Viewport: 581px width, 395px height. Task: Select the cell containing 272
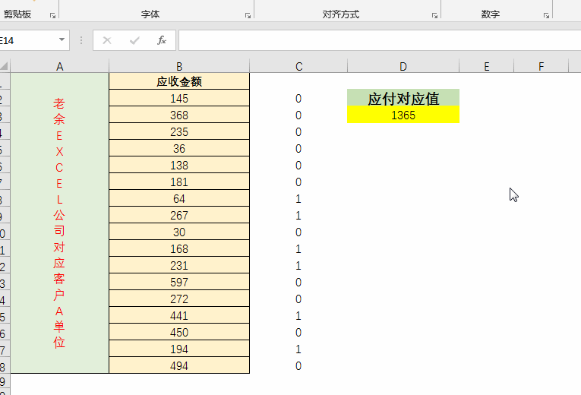[x=179, y=299]
